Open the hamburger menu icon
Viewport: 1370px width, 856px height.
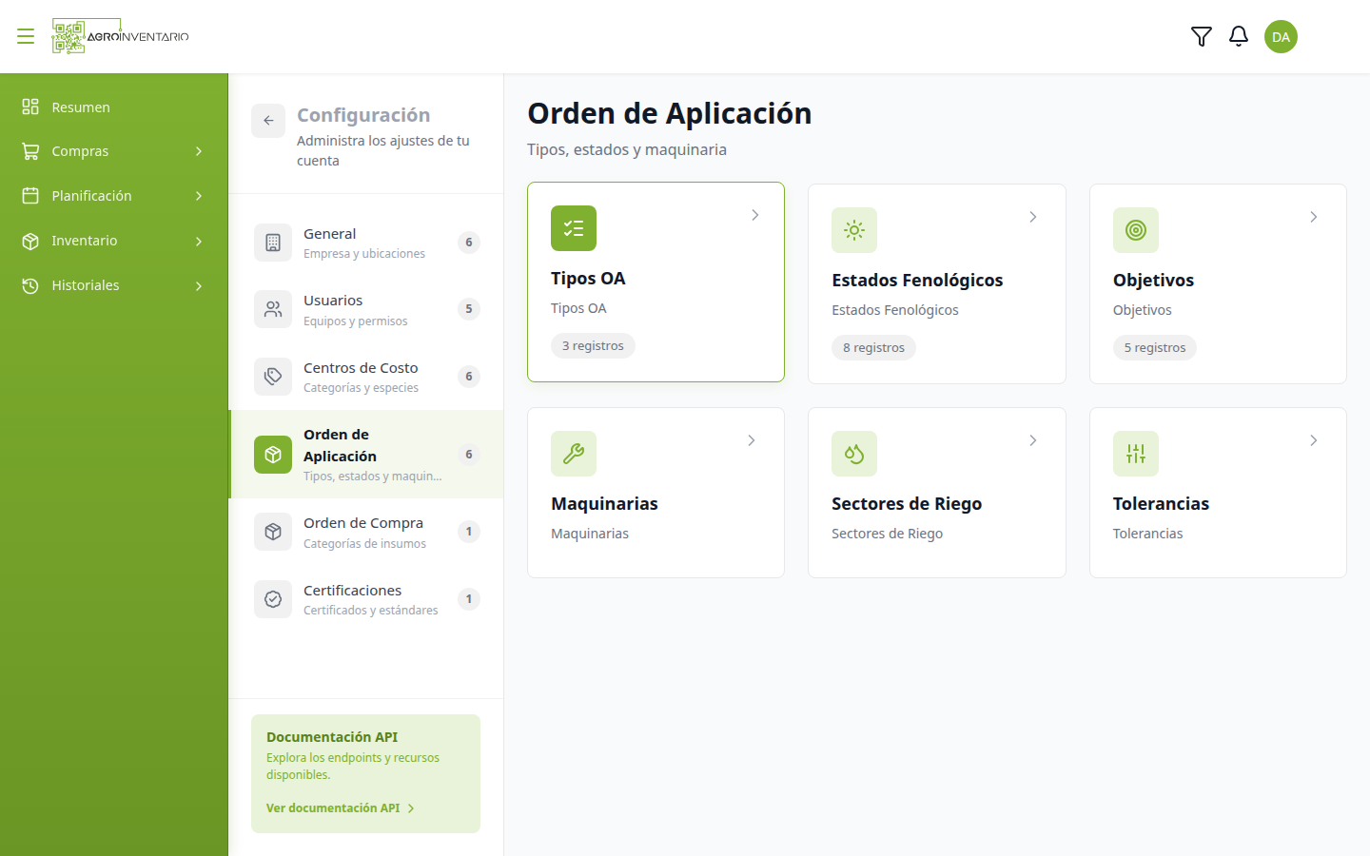(x=26, y=36)
